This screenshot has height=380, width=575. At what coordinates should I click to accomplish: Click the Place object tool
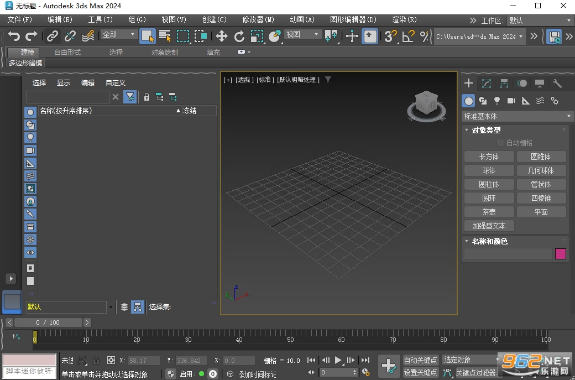tap(275, 36)
